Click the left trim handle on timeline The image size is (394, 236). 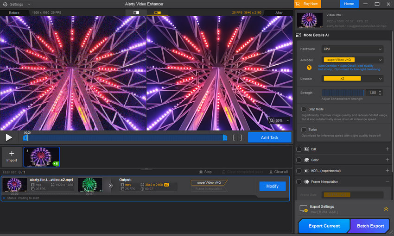coord(25,137)
